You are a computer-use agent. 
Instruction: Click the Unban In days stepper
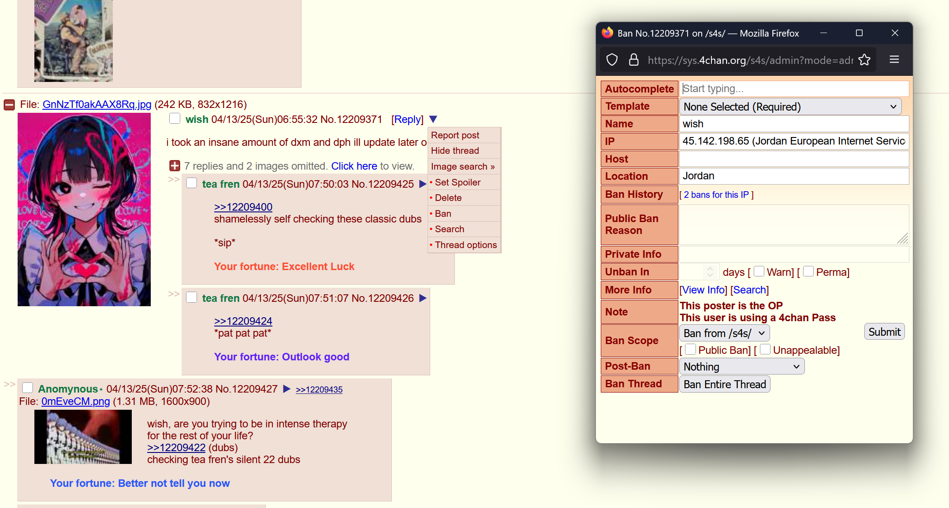pyautogui.click(x=709, y=272)
